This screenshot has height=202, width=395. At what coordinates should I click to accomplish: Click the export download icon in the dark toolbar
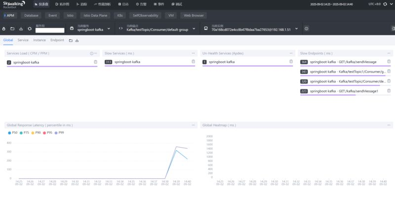click(21, 29)
